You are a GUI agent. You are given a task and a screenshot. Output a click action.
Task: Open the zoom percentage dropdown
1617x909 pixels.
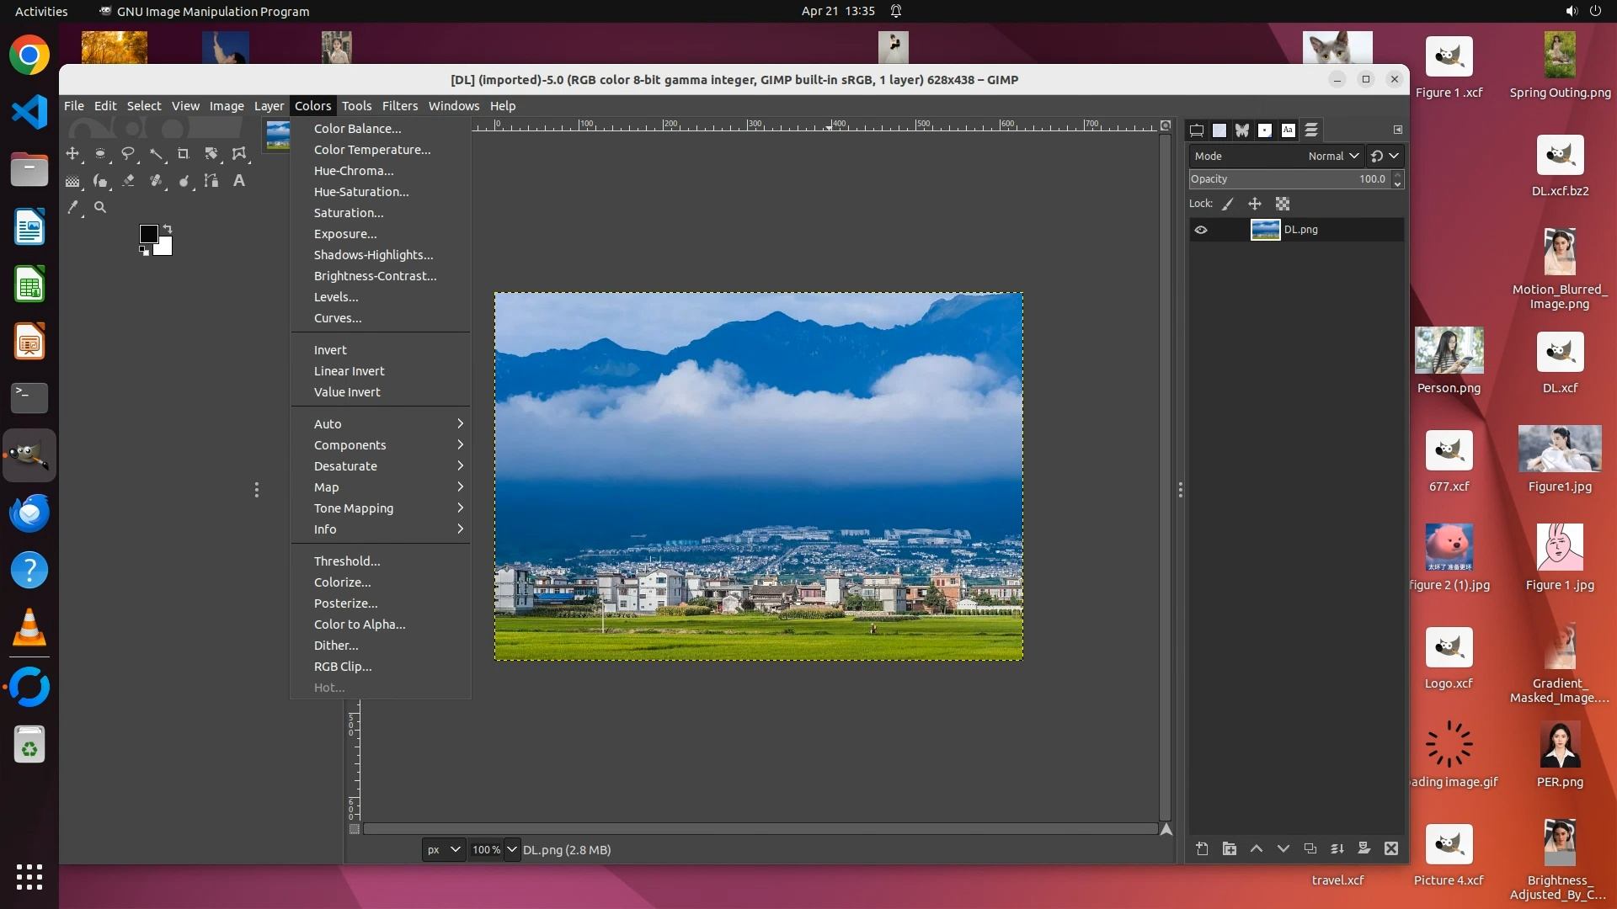[511, 849]
